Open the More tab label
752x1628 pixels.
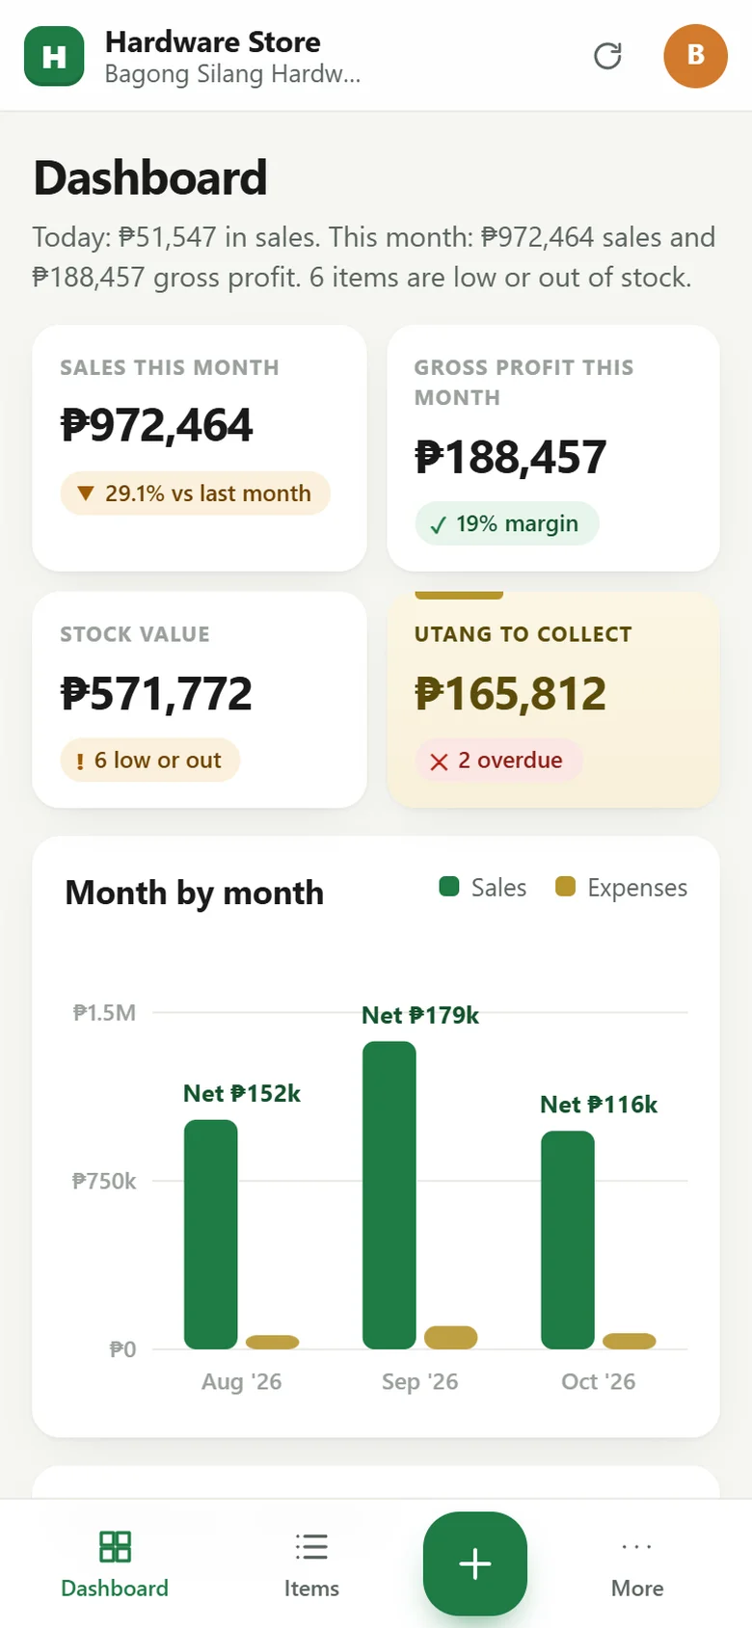point(637,1588)
